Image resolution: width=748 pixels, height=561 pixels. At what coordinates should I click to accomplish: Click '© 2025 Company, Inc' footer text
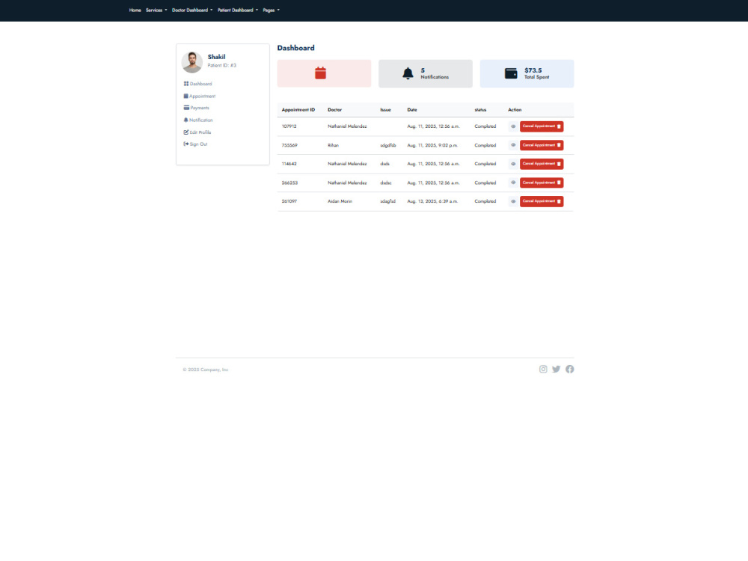pyautogui.click(x=206, y=370)
